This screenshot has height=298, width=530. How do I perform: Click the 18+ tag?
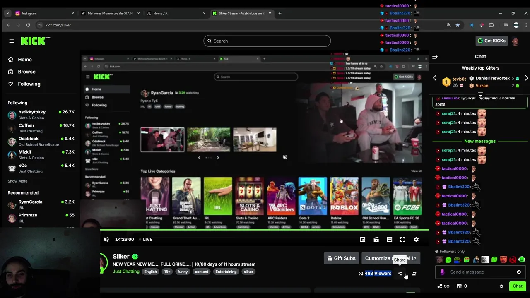click(167, 272)
